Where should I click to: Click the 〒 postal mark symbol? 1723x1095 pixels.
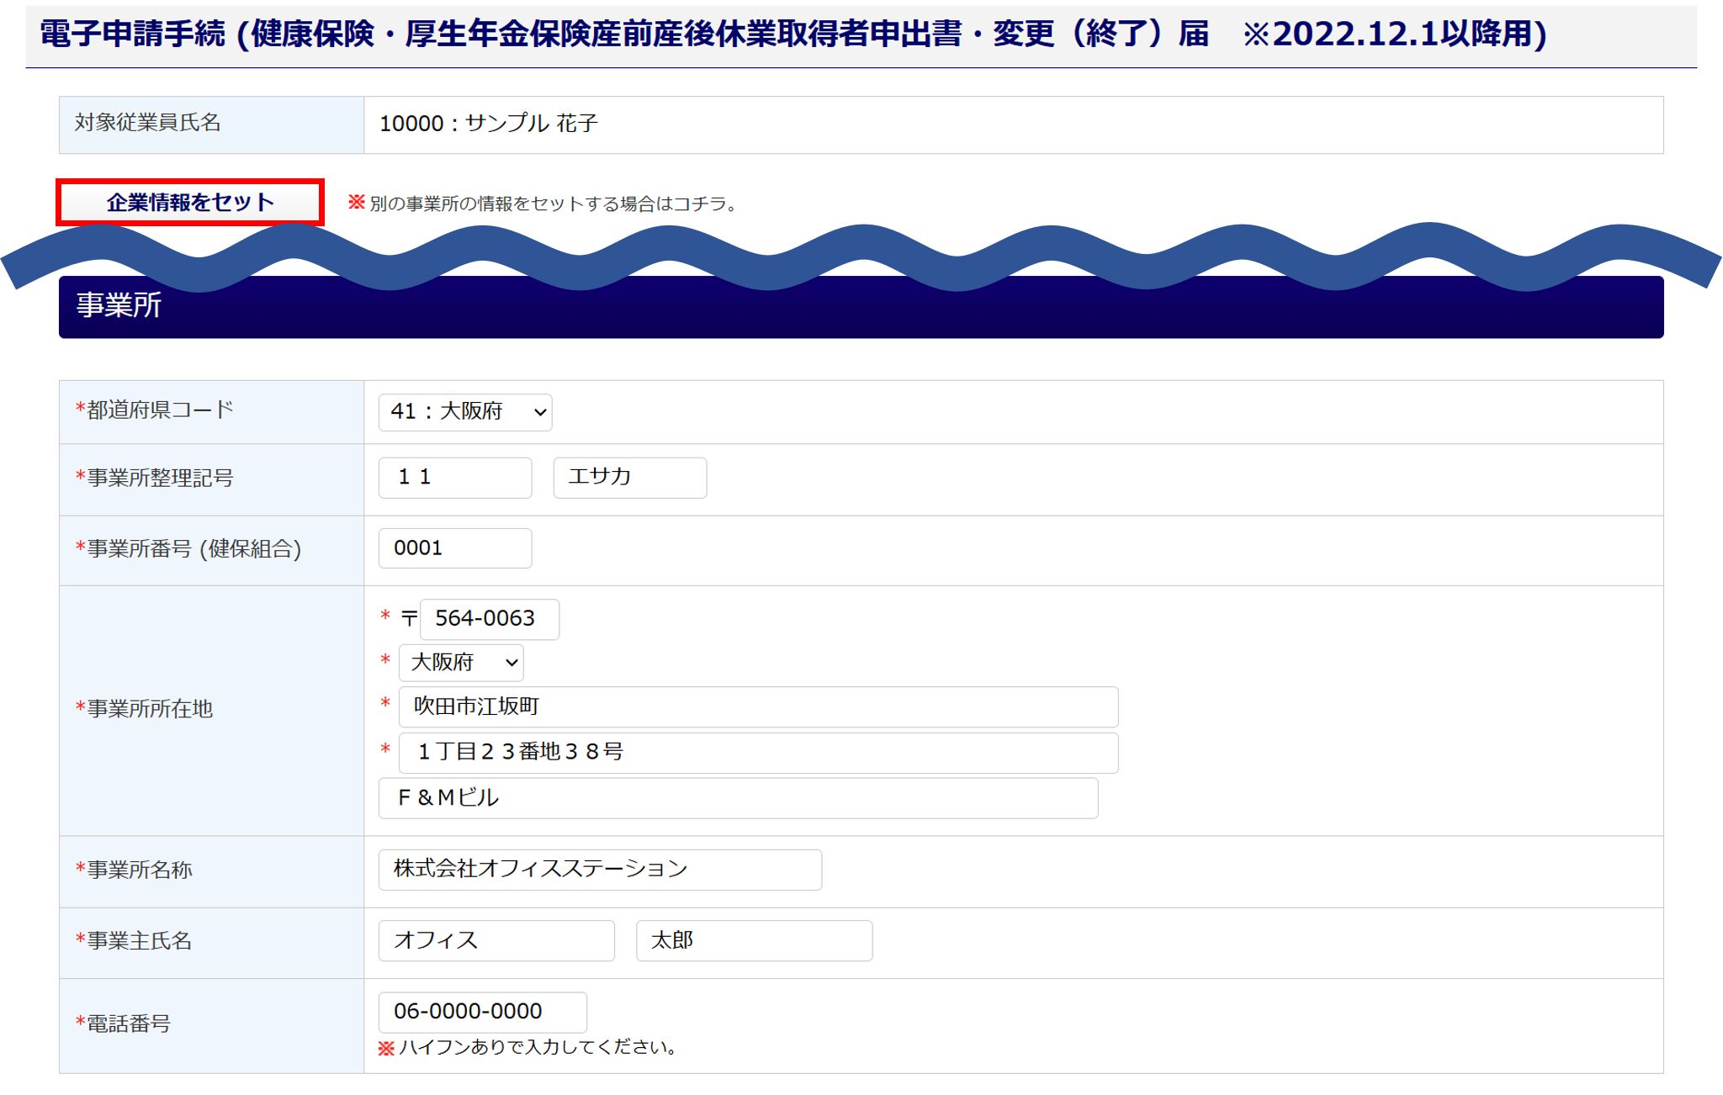pyautogui.click(x=409, y=619)
